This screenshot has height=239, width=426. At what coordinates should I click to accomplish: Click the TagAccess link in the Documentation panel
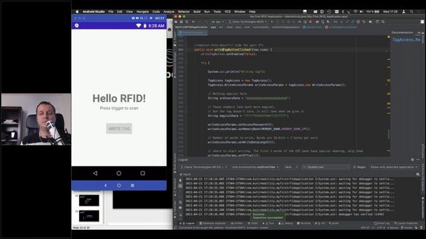[406, 40]
